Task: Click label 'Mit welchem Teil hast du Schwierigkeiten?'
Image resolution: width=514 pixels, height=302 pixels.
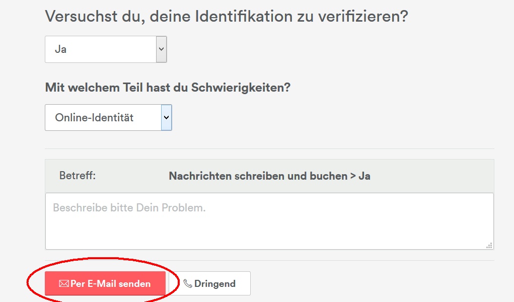Action: (x=168, y=88)
